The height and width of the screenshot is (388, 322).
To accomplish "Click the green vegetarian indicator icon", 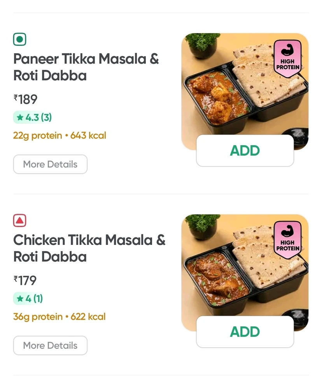I will (x=20, y=39).
